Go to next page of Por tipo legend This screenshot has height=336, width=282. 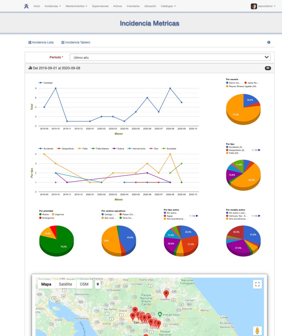point(260,150)
